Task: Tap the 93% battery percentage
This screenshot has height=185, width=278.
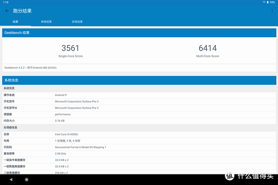Action: 272,2
